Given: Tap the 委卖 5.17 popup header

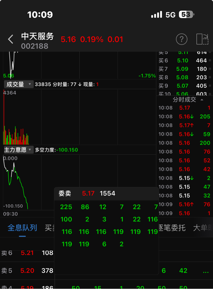Looking at the screenshot, I should tap(106, 193).
